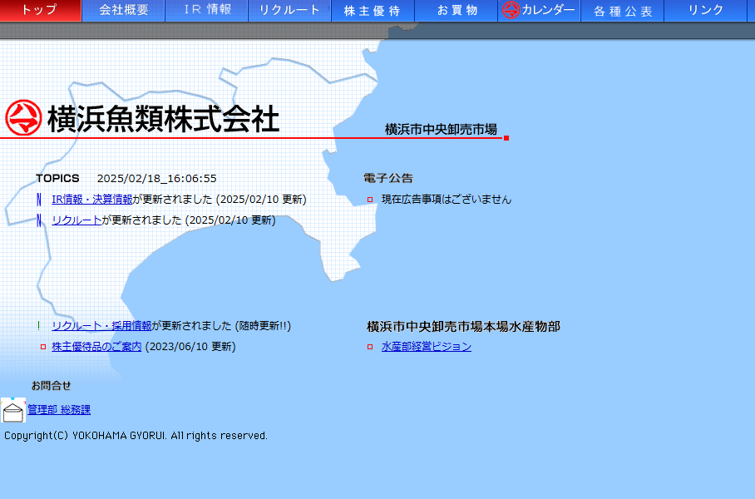The image size is (755, 499).
Task: Click the 電子公告 heading
Action: (388, 178)
